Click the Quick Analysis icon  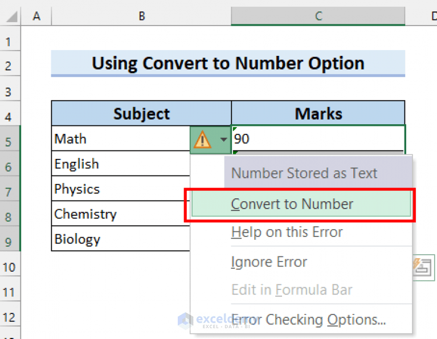tap(423, 268)
